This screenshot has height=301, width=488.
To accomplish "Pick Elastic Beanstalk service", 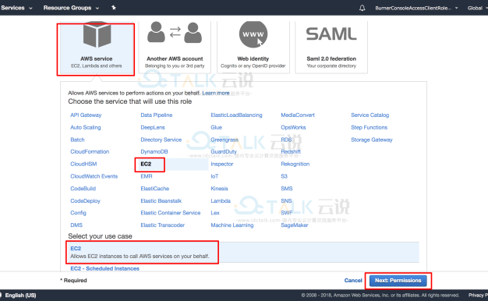I will (161, 200).
